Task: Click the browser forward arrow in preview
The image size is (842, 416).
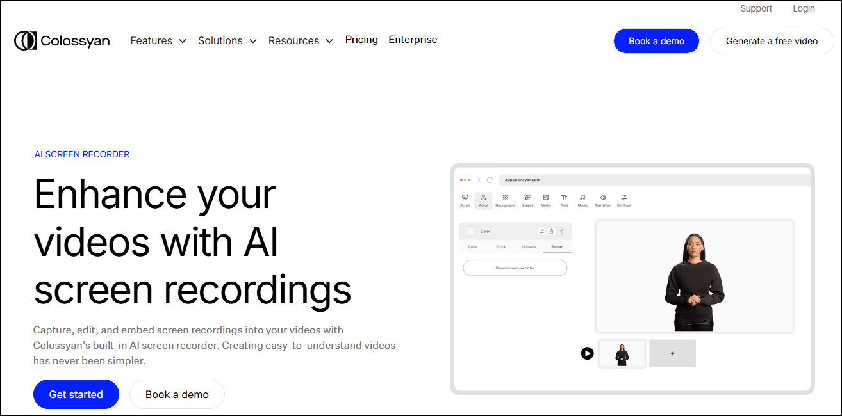Action: (x=477, y=180)
